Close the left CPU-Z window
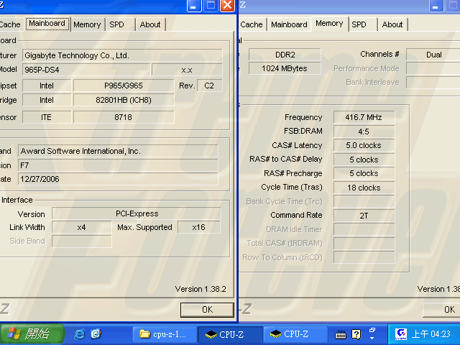460x345 pixels. pyautogui.click(x=227, y=6)
